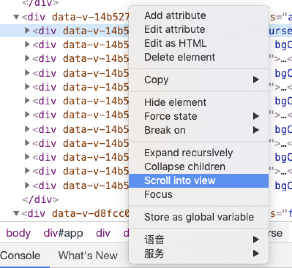This screenshot has height=268, width=292.
Task: Click Store as global variable
Action: click(199, 217)
